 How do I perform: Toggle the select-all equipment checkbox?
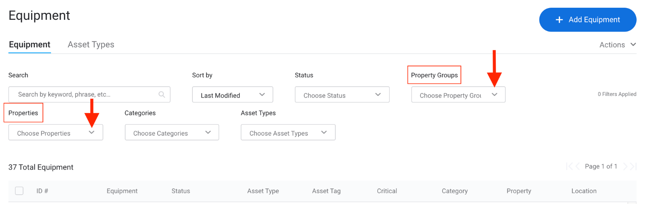pos(19,191)
